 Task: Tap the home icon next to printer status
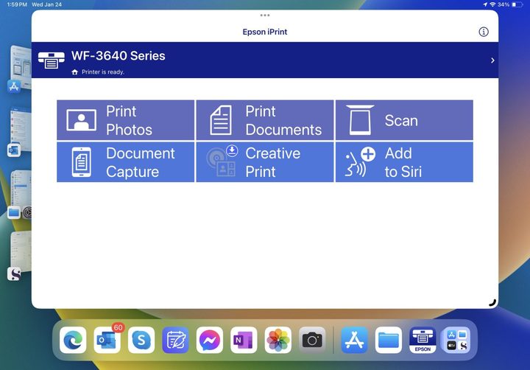(x=74, y=71)
